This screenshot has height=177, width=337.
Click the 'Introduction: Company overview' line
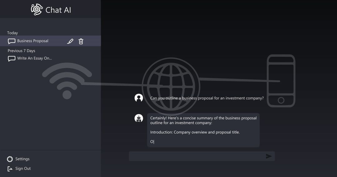point(195,132)
